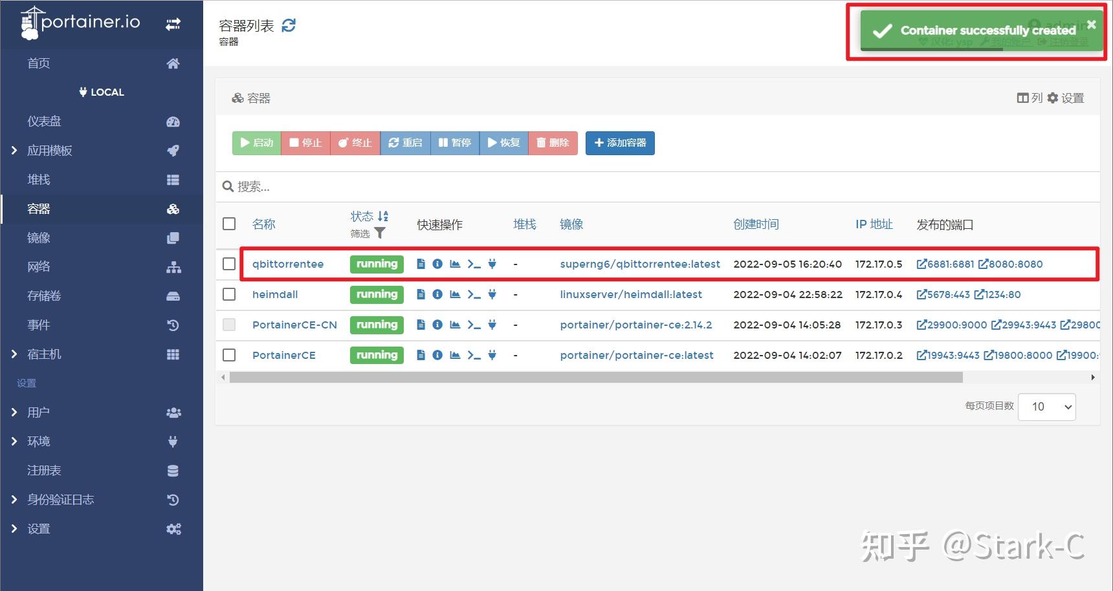Expand the 宿主机 sidebar section

(x=45, y=354)
